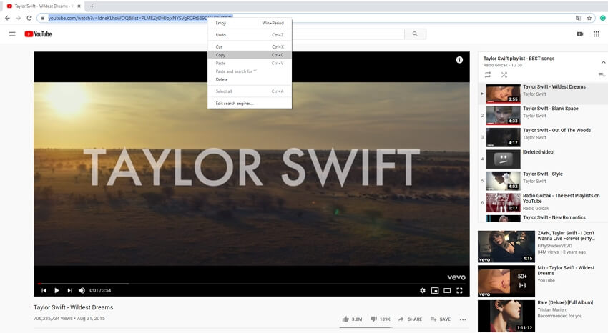This screenshot has height=333, width=608.
Task: Click the YouTube logo to go home
Action: [39, 34]
